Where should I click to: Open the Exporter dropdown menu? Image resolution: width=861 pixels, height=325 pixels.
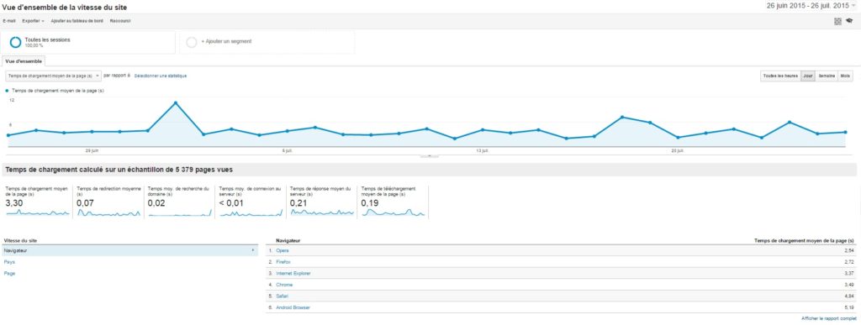[33, 21]
